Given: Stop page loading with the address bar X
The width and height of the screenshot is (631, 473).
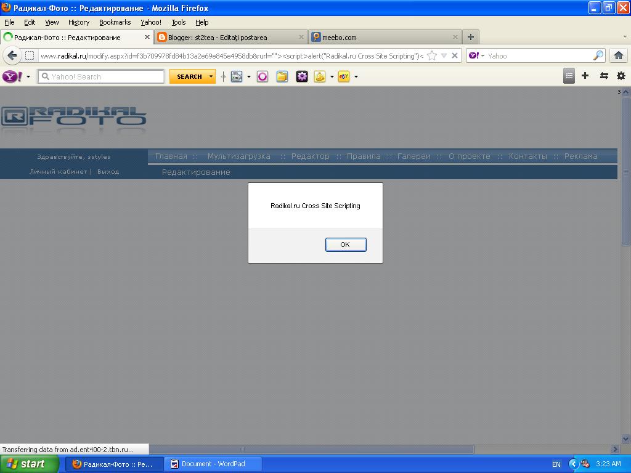Looking at the screenshot, I should click(x=455, y=55).
